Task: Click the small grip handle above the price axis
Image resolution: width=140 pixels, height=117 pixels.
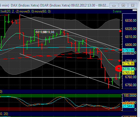Action: (x=135, y=10)
